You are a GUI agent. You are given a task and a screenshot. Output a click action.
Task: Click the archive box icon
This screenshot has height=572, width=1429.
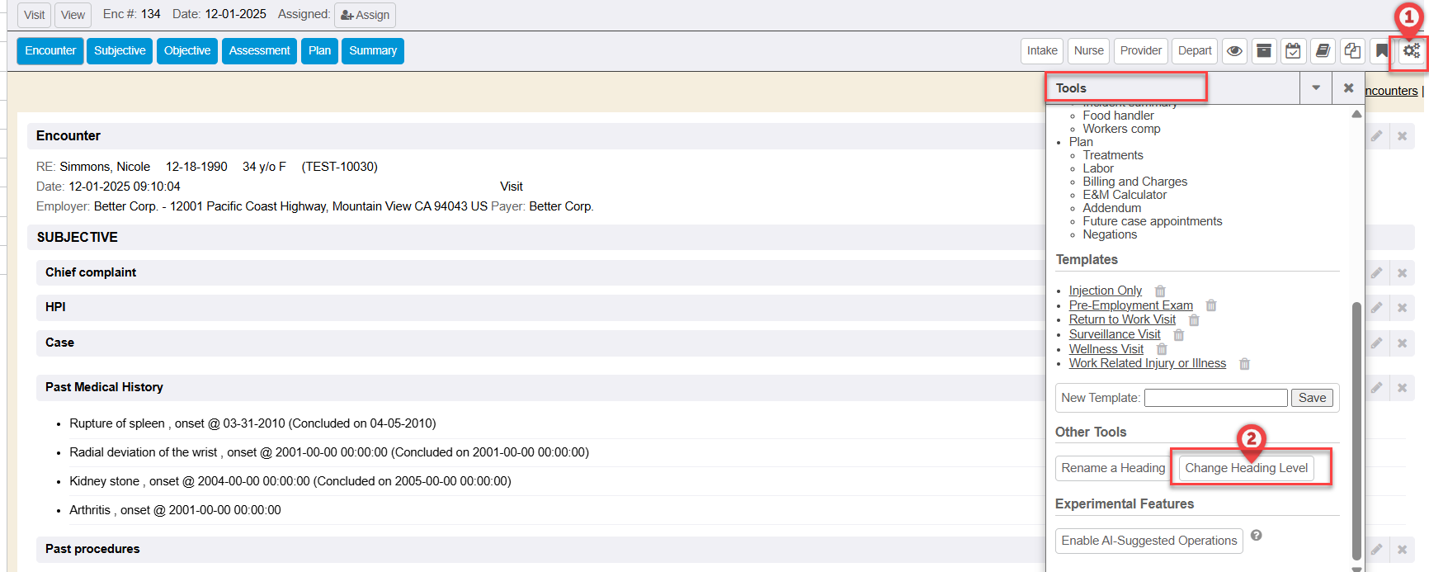tap(1263, 51)
